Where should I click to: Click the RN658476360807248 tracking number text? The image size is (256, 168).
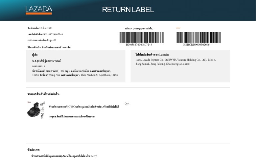pyautogui.click(x=139, y=44)
